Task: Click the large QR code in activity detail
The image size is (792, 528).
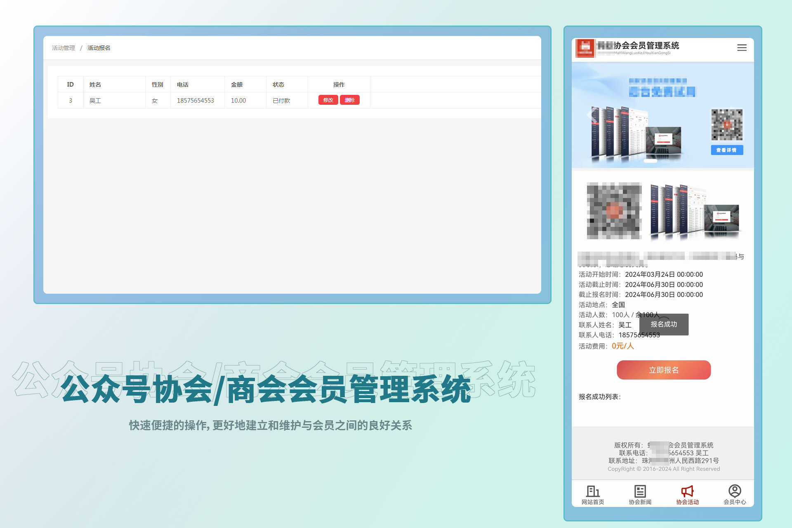Action: pos(614,211)
